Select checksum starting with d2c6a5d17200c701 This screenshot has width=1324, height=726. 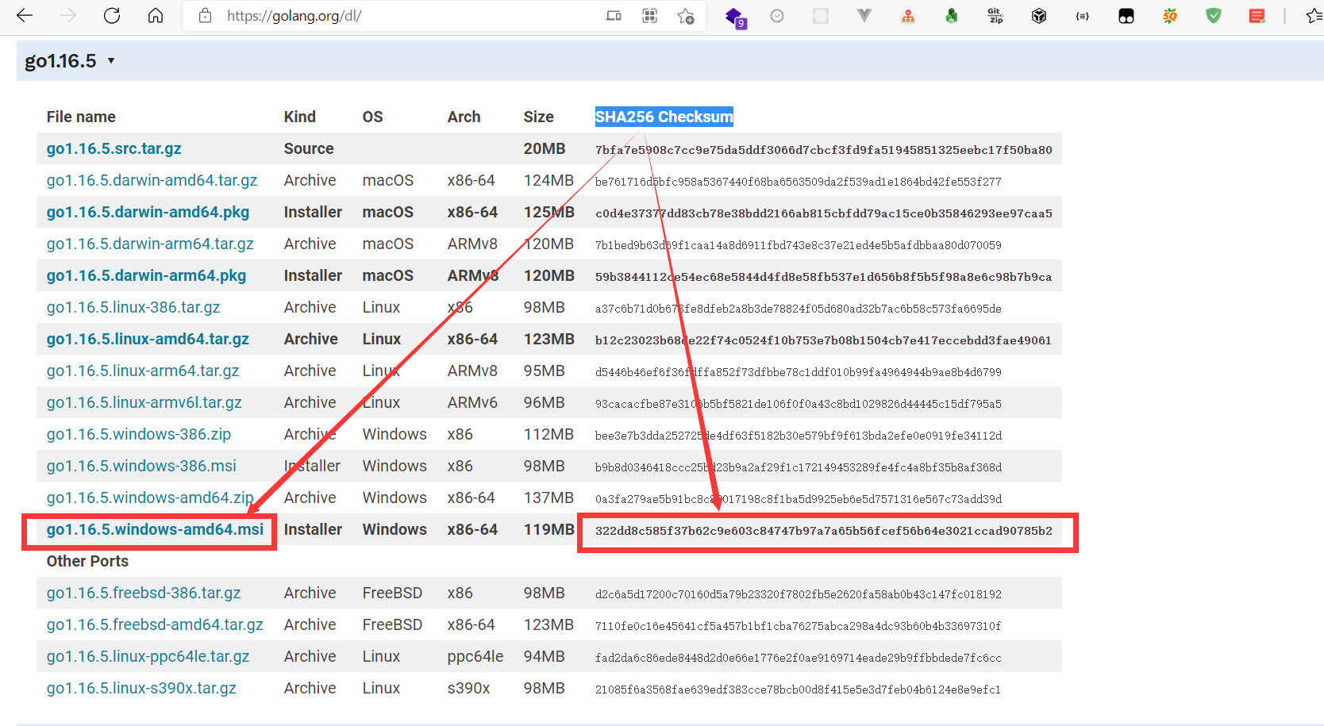point(799,594)
